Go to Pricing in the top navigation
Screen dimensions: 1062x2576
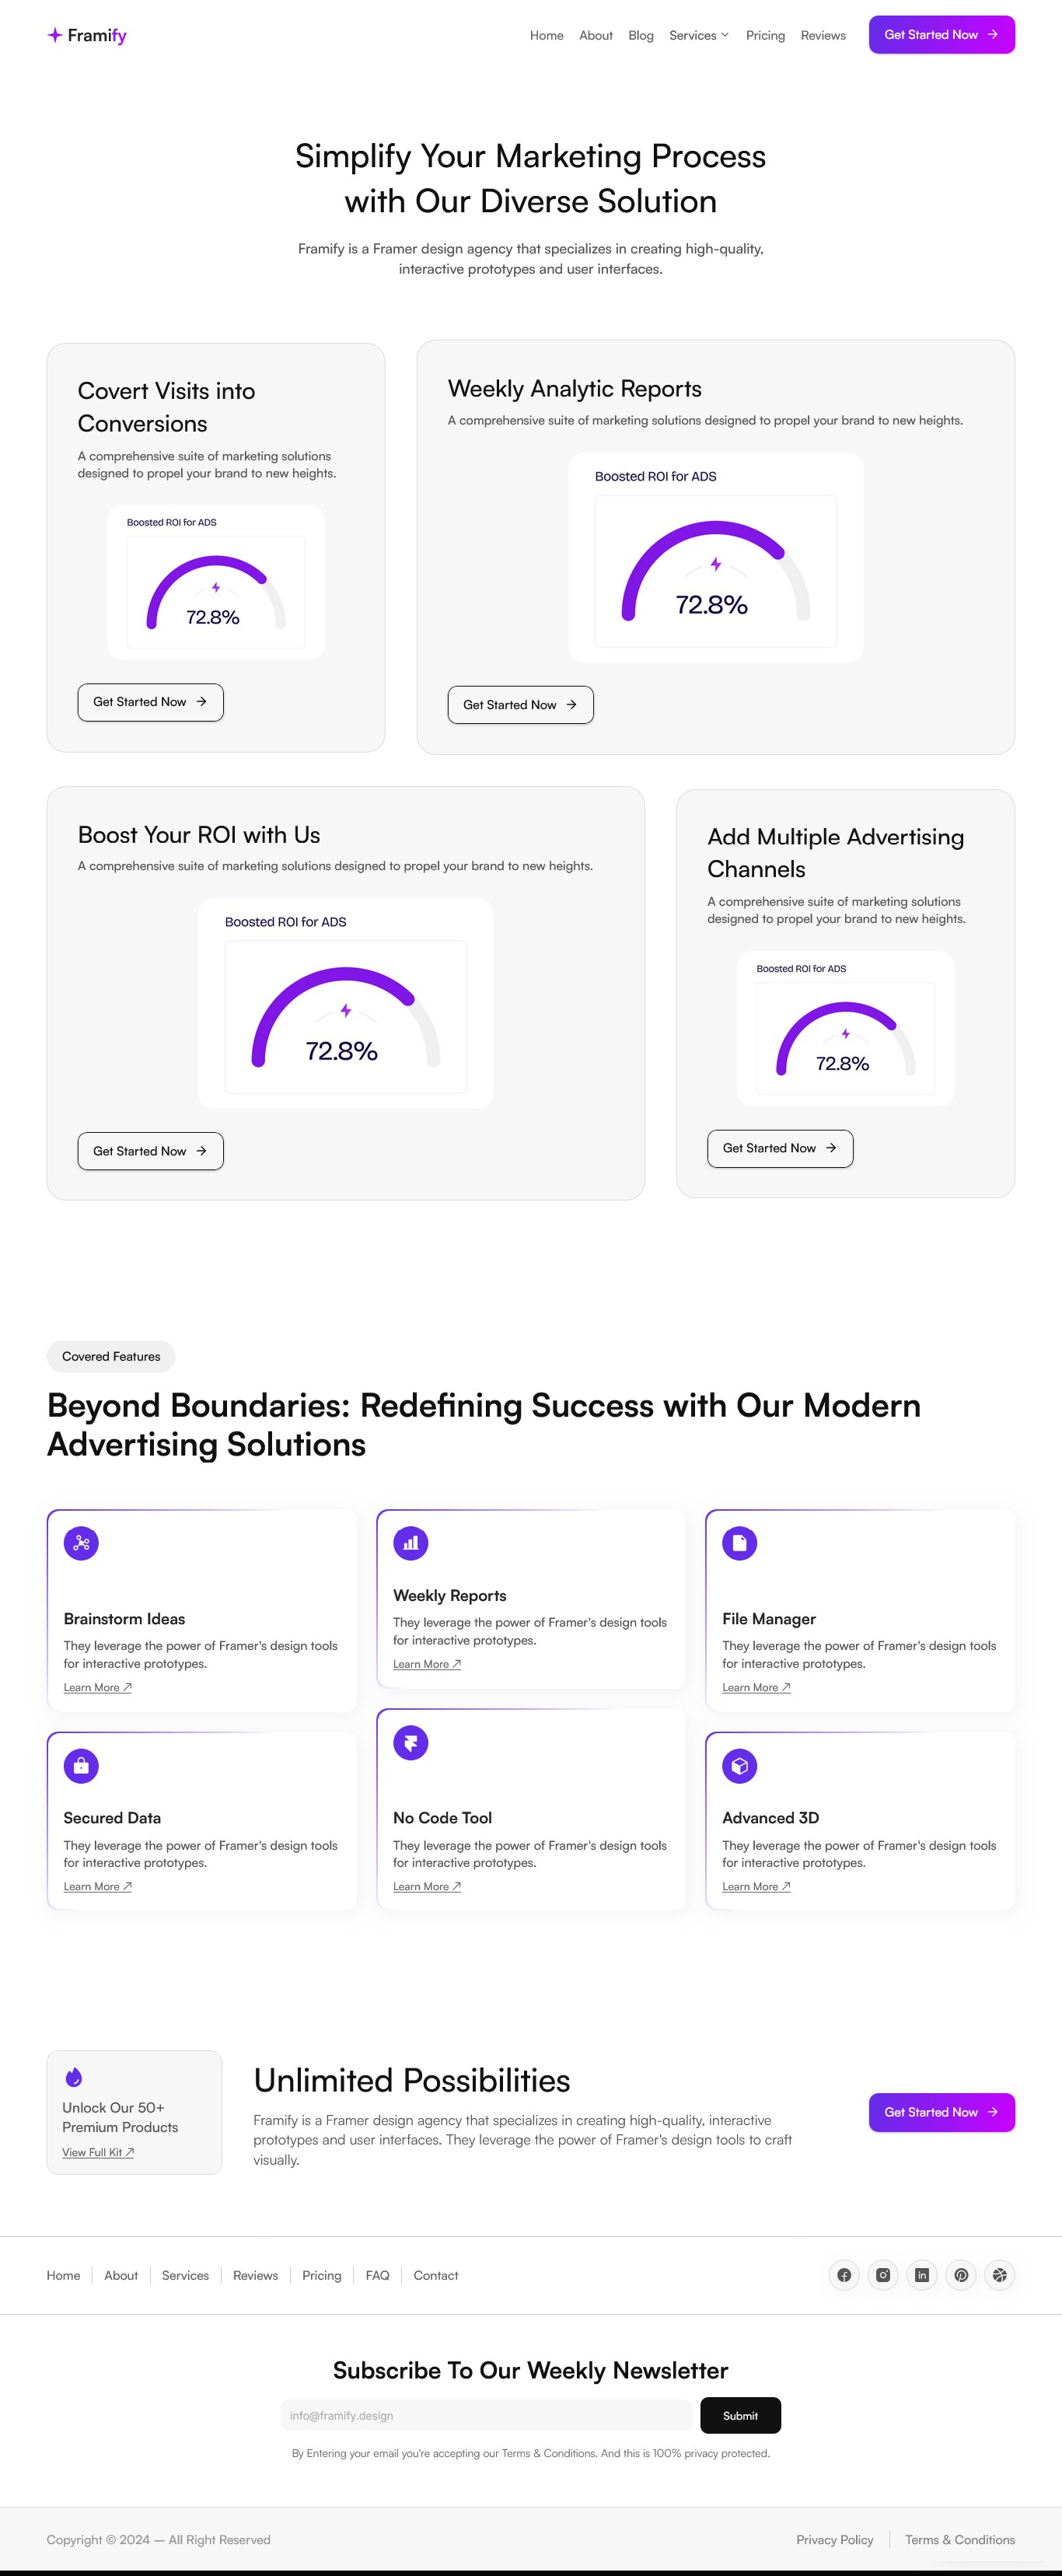pyautogui.click(x=765, y=35)
